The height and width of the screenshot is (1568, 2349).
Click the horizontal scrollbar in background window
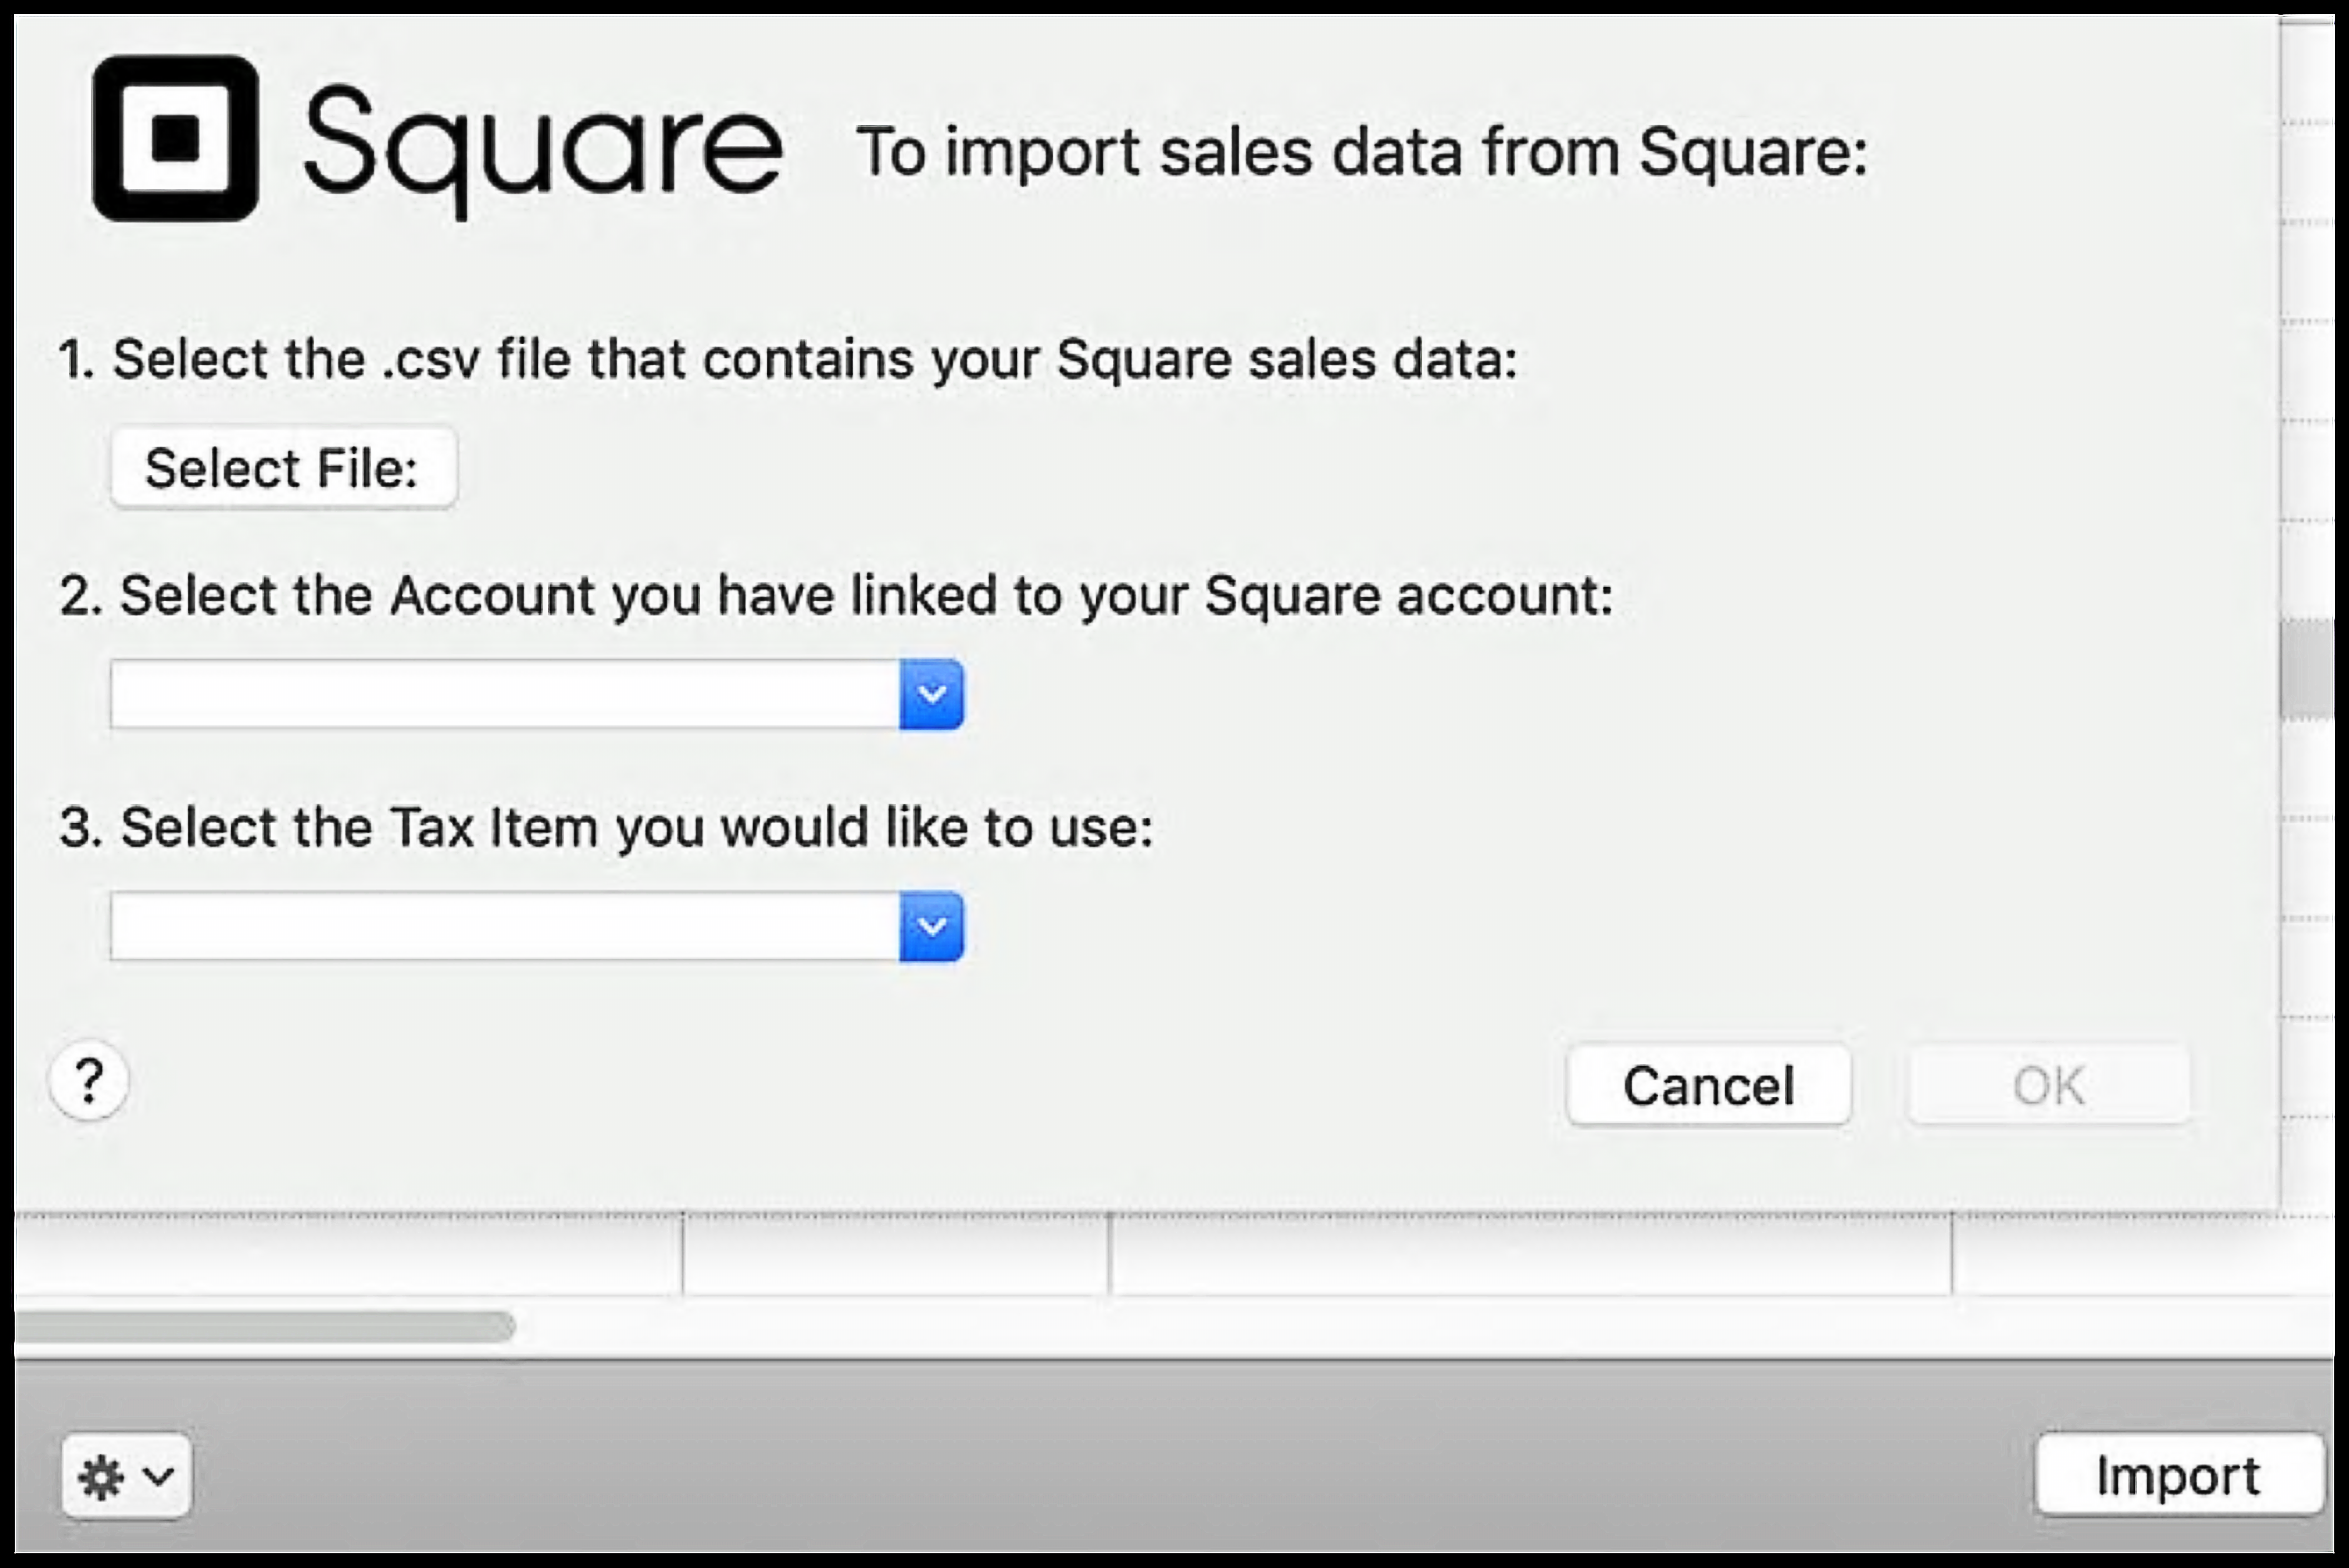265,1327
